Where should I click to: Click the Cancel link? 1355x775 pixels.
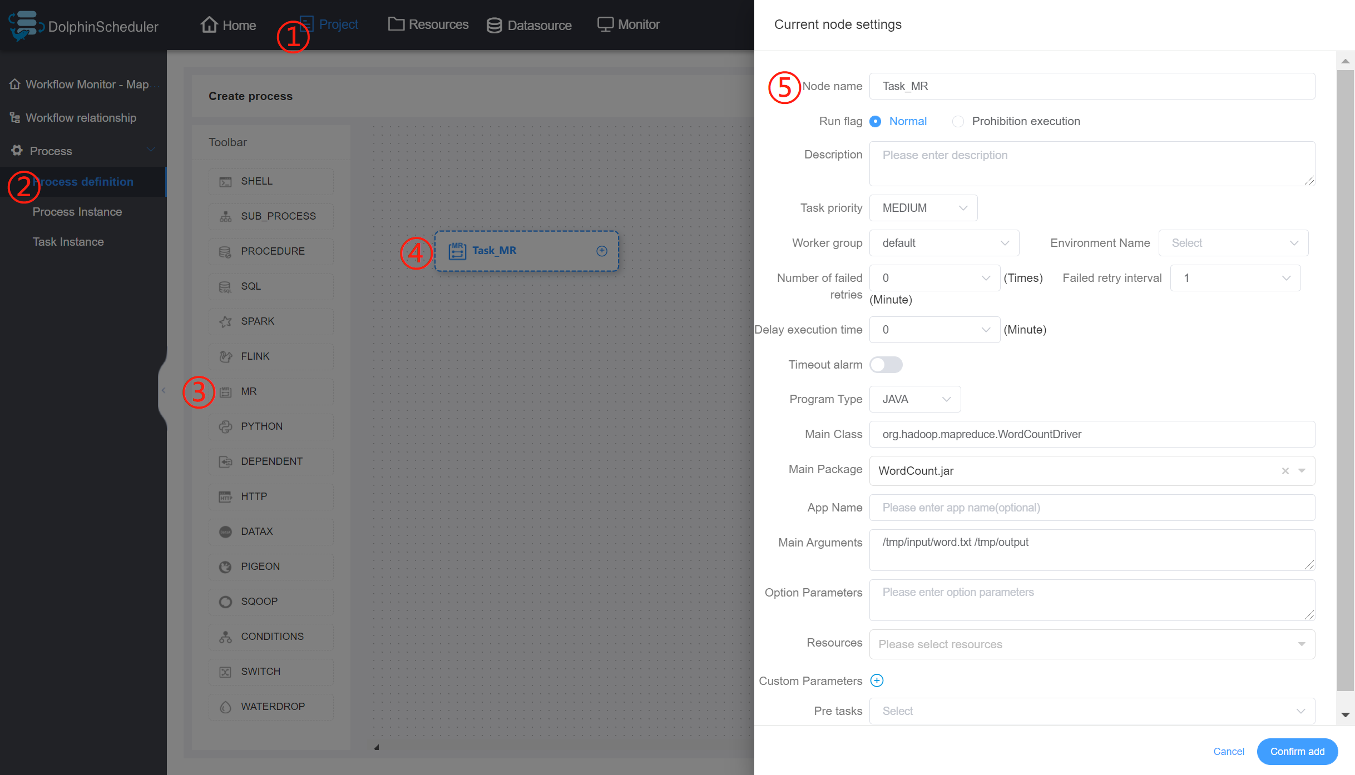pyautogui.click(x=1228, y=752)
